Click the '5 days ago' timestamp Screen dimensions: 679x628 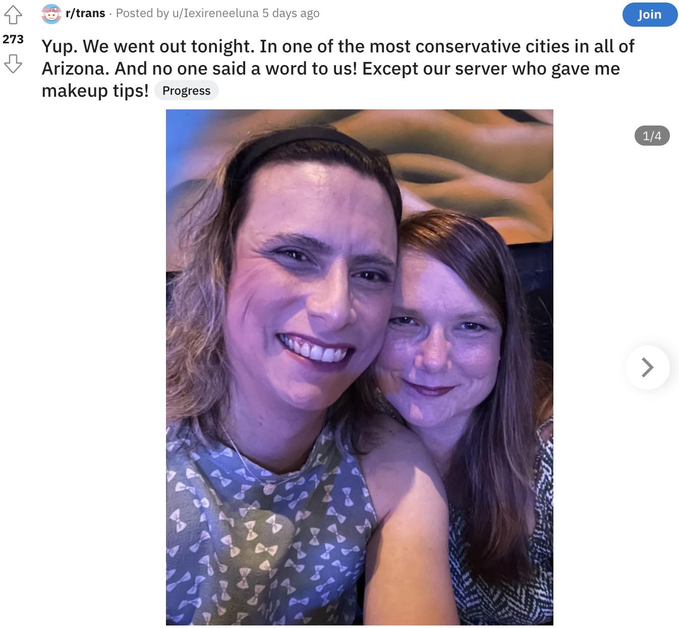click(x=291, y=13)
